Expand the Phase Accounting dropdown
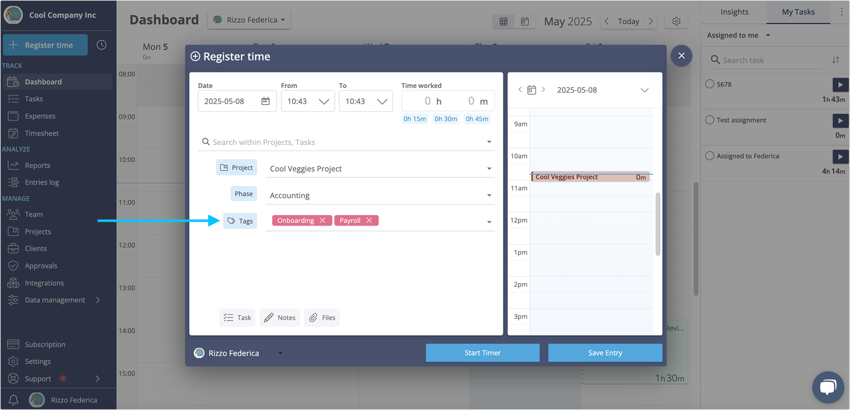Image resolution: width=850 pixels, height=410 pixels. [x=489, y=195]
